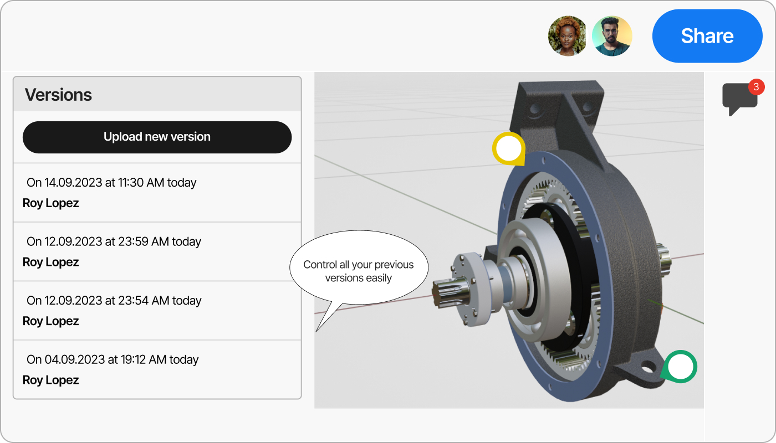This screenshot has width=776, height=443.
Task: Click the red notification badge showing 3
Action: click(x=756, y=87)
